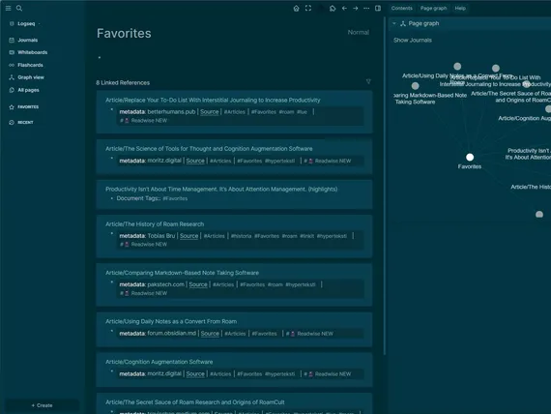Viewport: 551px width, 414px height.
Task: Open Flashcards from the sidebar
Action: (30, 65)
